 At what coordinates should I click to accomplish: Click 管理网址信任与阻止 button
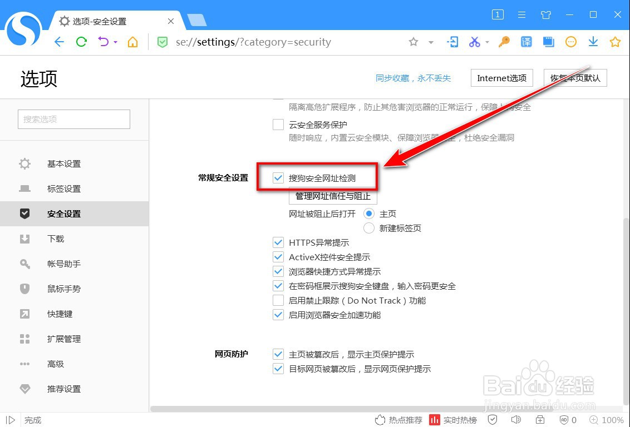333,196
